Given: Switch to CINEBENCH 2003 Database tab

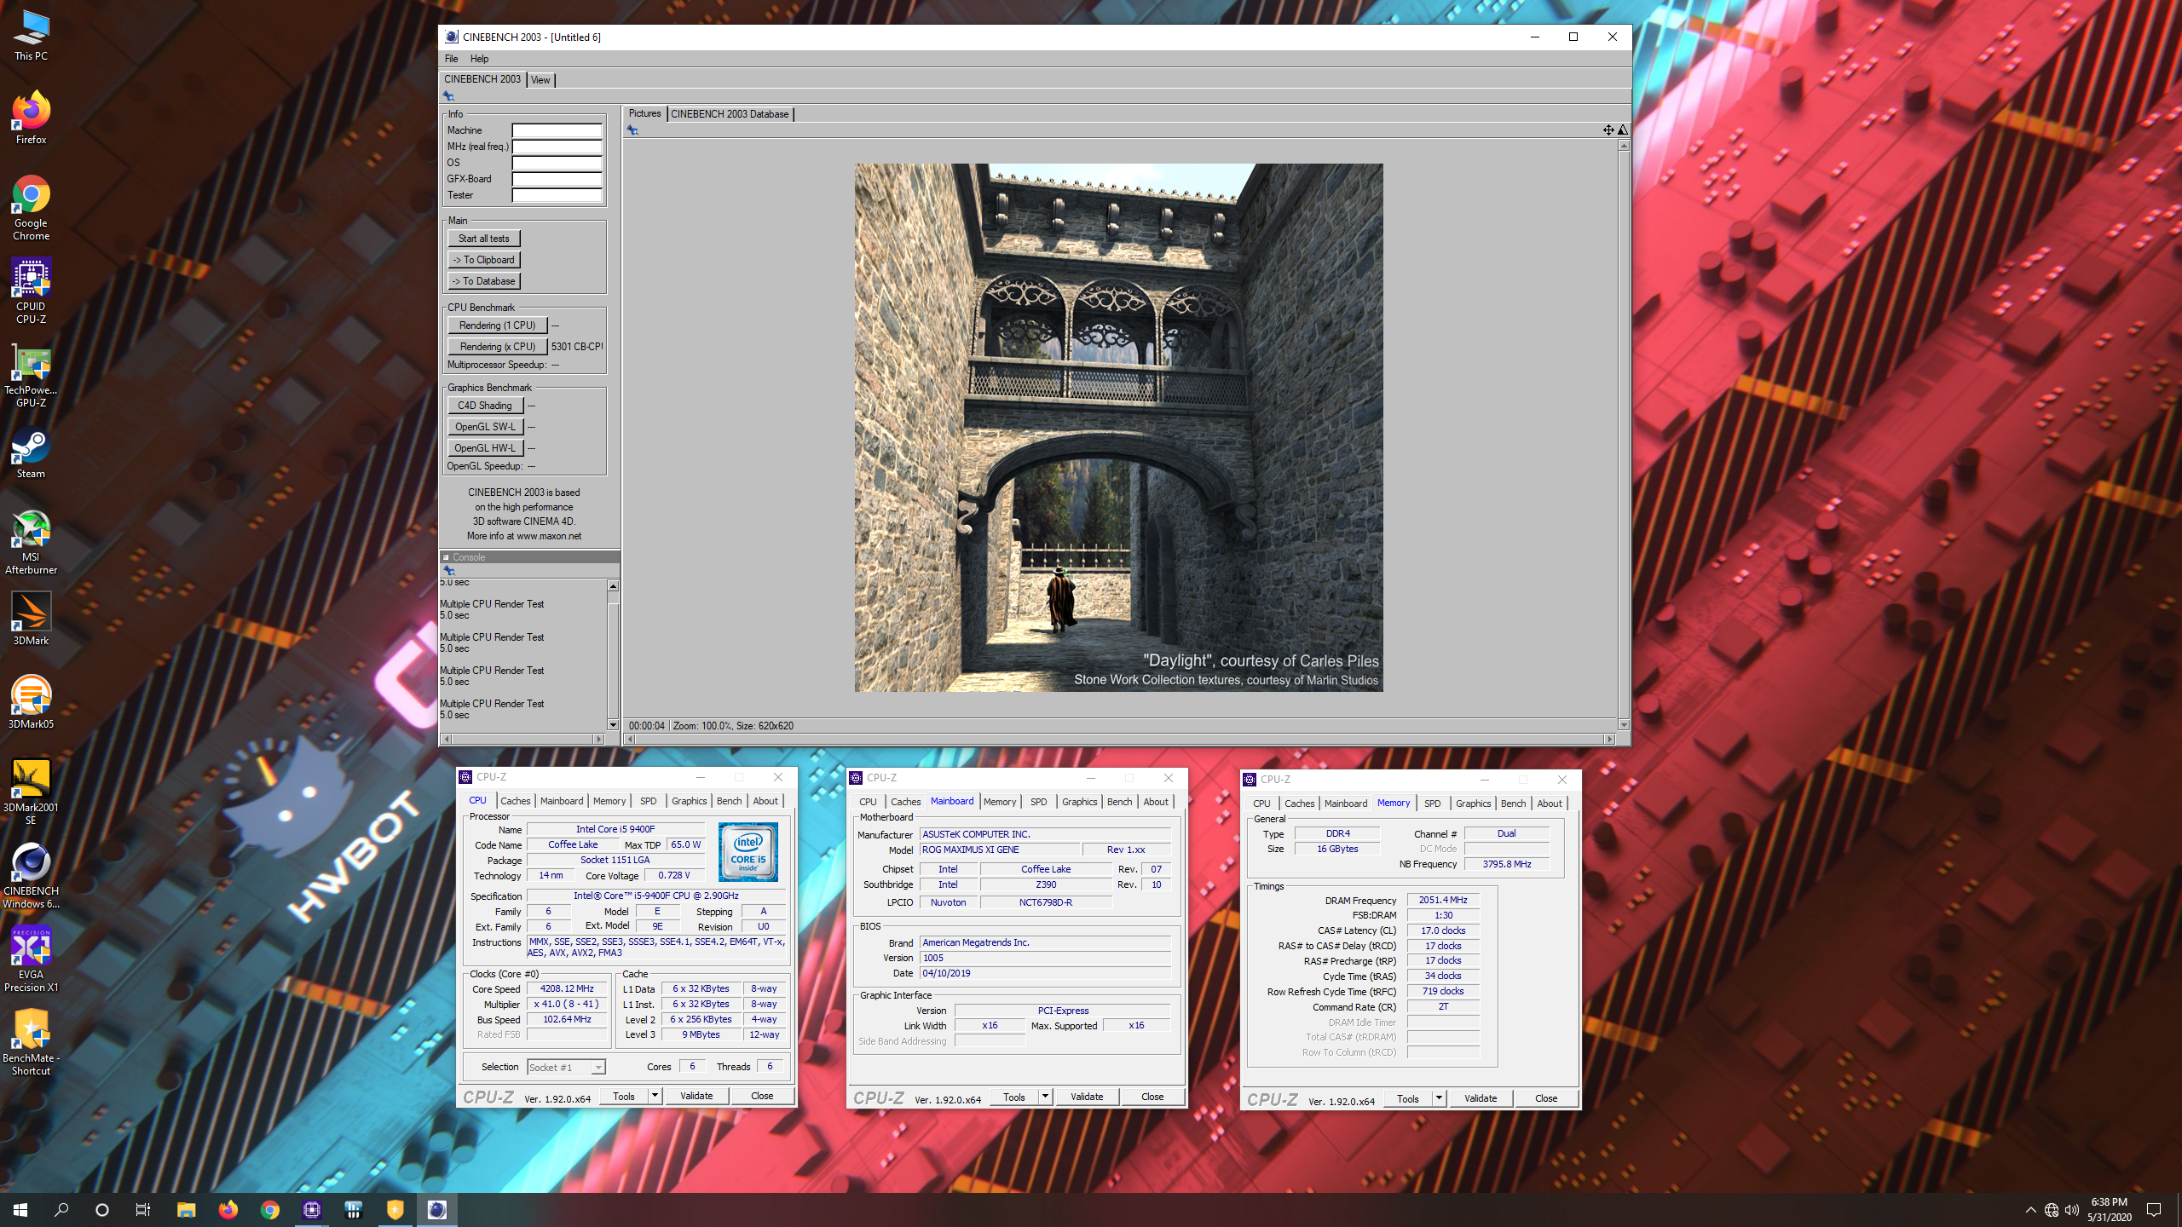Looking at the screenshot, I should tap(730, 114).
